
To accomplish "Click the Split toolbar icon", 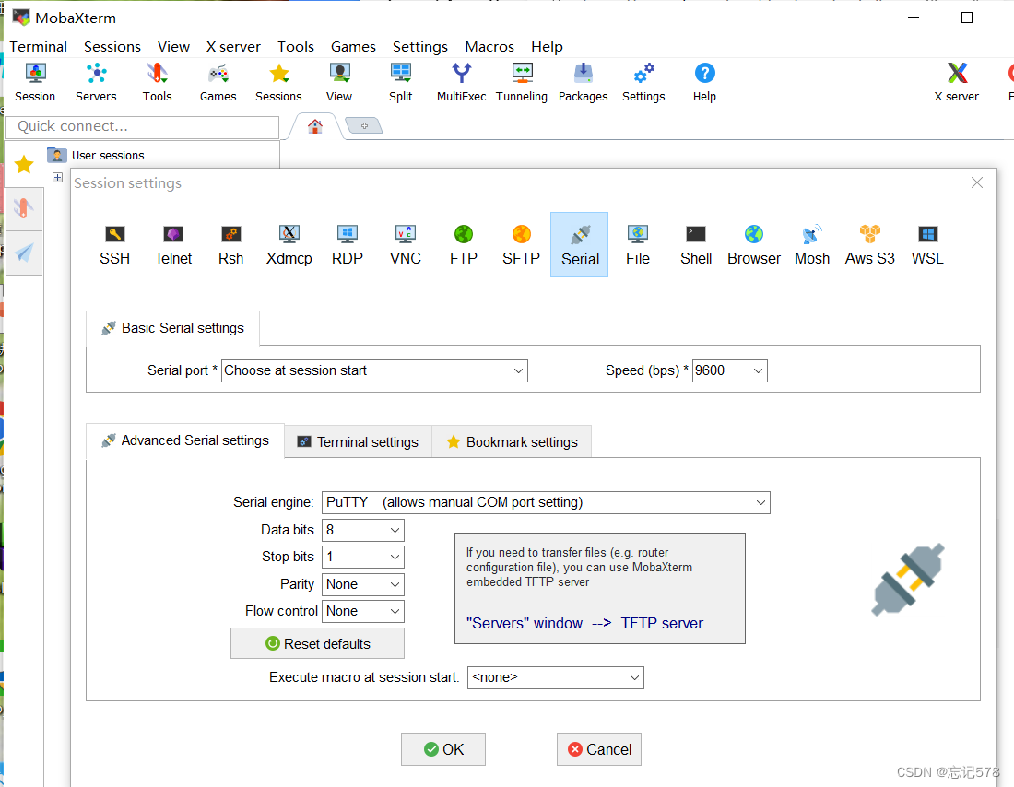I will click(400, 82).
